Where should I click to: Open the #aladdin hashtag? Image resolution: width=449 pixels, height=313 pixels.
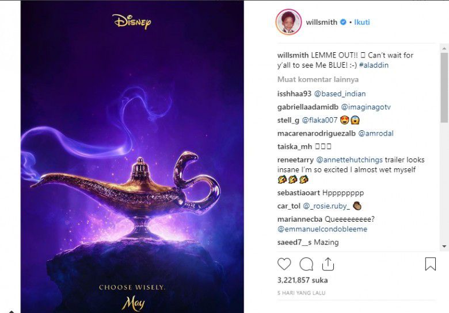(x=374, y=65)
